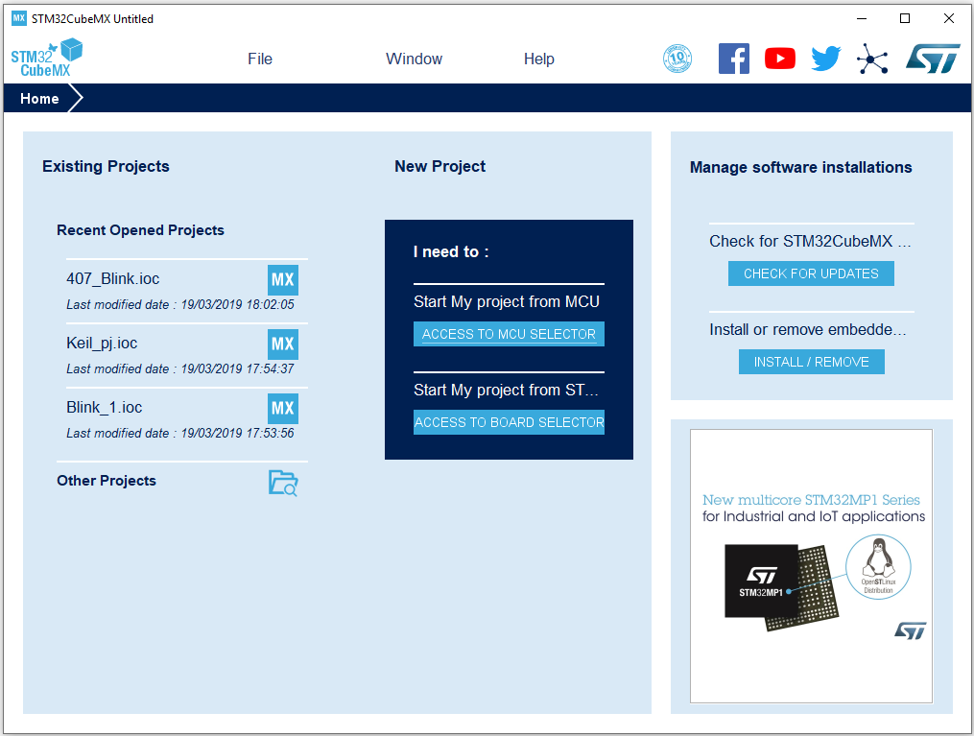Click CHECK FOR UPDATES button

click(811, 273)
